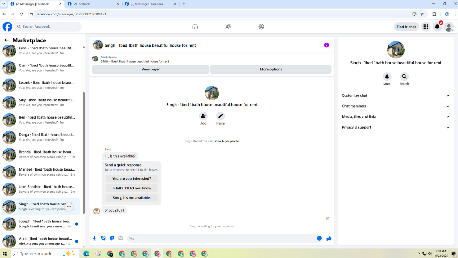
Task: Open the account profile avatar menu
Action: (x=449, y=27)
